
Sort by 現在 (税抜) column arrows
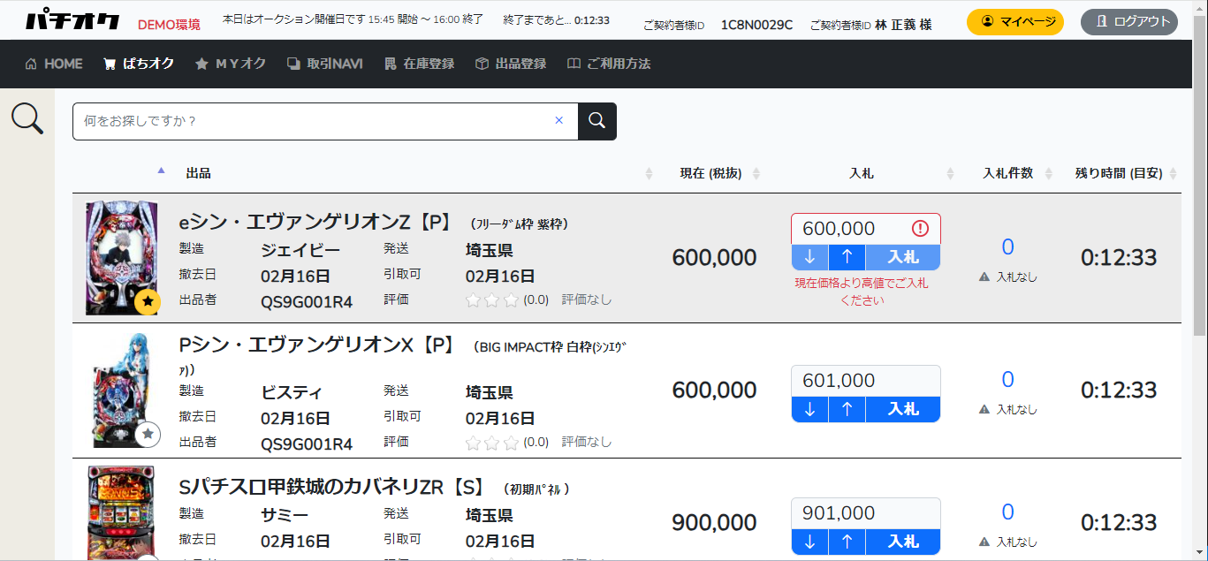coord(756,174)
